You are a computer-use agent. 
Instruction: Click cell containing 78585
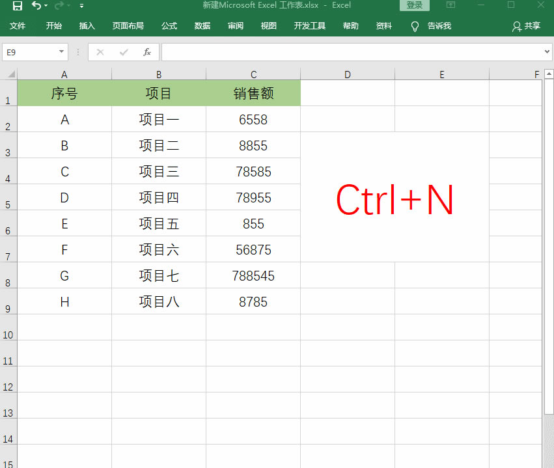(253, 171)
